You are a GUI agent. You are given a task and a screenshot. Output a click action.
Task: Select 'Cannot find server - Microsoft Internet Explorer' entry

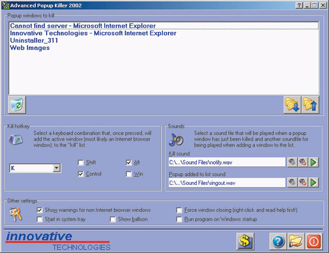(164, 26)
